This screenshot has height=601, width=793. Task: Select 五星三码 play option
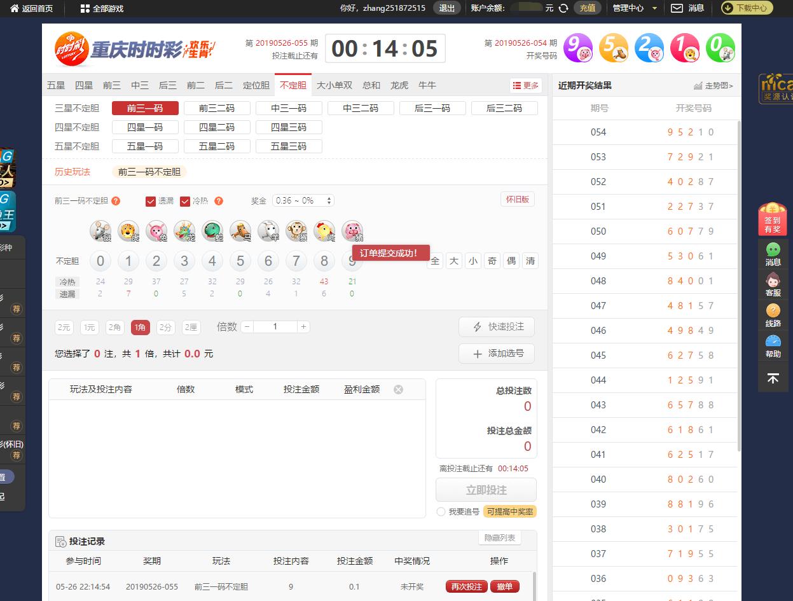coord(289,146)
